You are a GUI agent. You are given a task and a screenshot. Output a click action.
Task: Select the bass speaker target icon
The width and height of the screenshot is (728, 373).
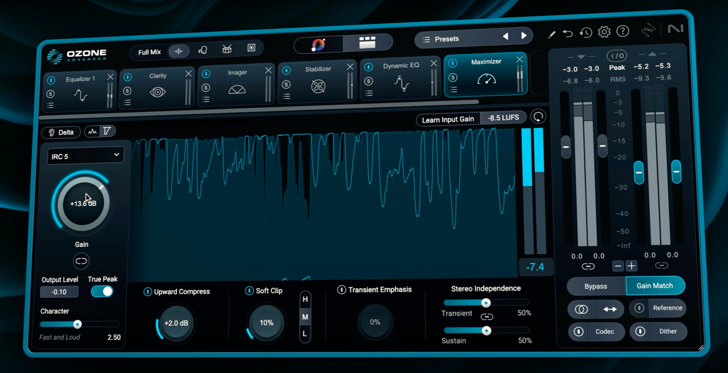251,48
